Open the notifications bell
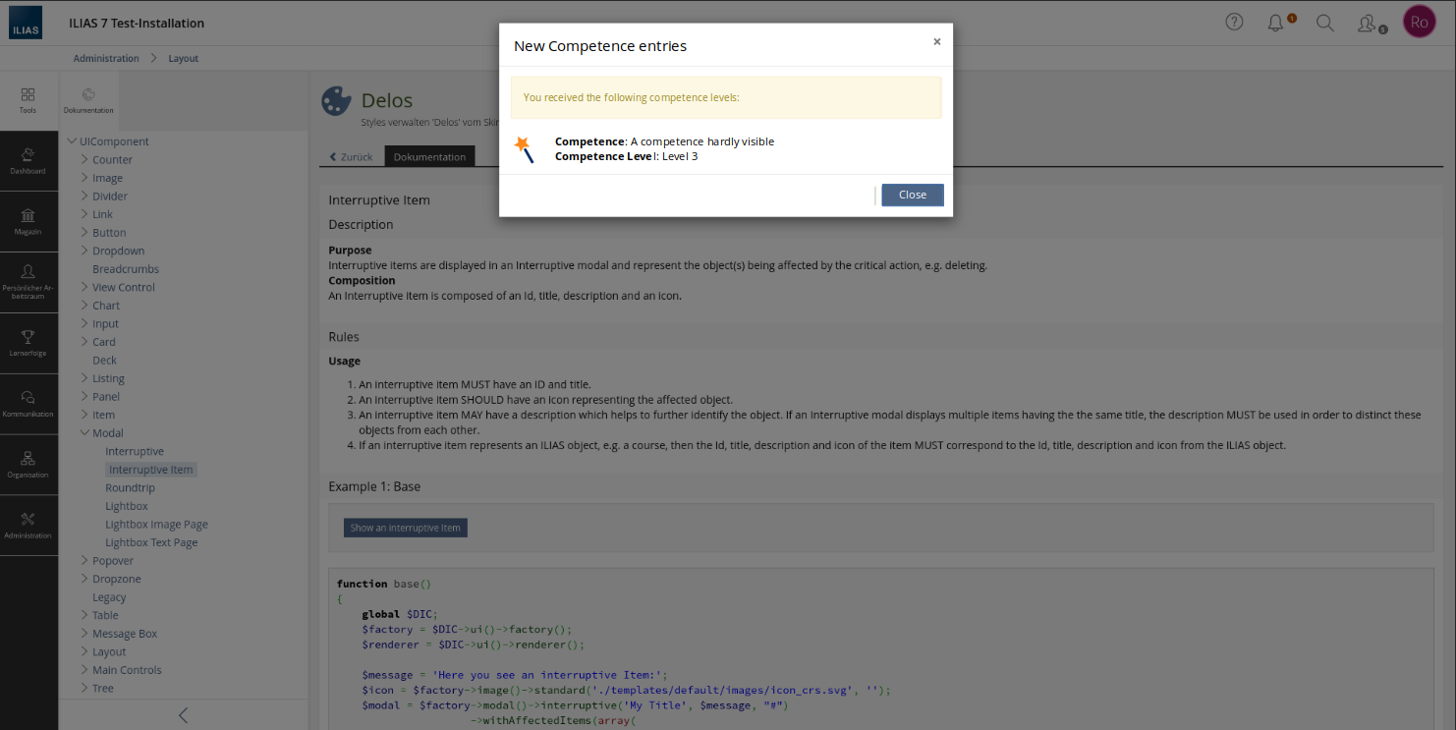The height and width of the screenshot is (730, 1456). [1275, 23]
